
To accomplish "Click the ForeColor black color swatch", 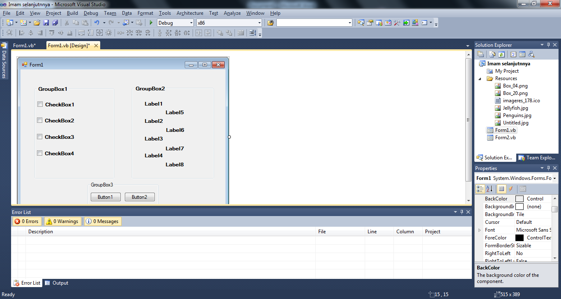I will coord(520,238).
